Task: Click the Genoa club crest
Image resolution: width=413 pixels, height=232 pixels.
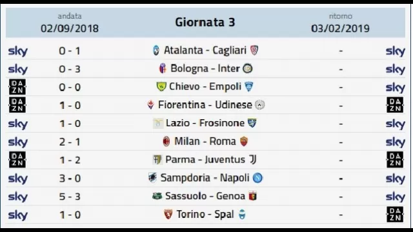Action: tap(252, 196)
